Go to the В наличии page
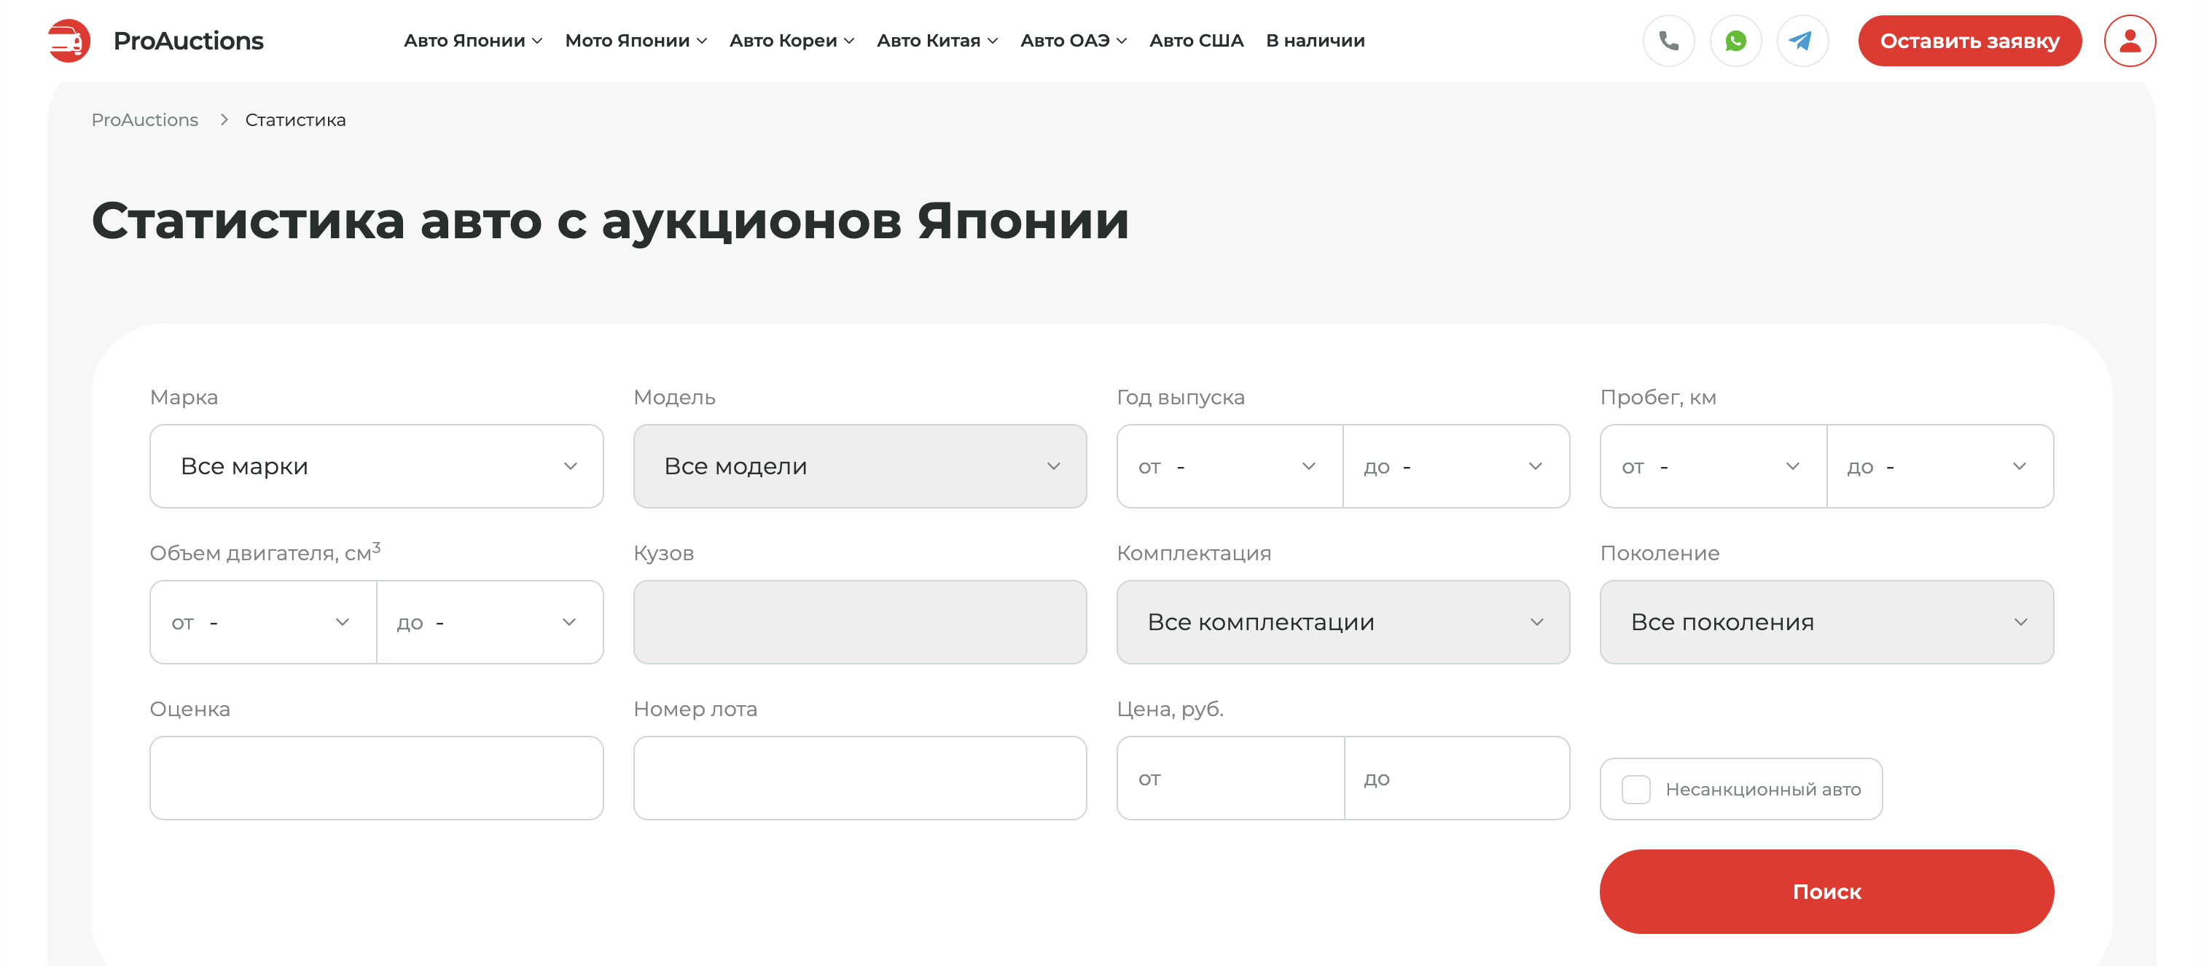 1315,40
